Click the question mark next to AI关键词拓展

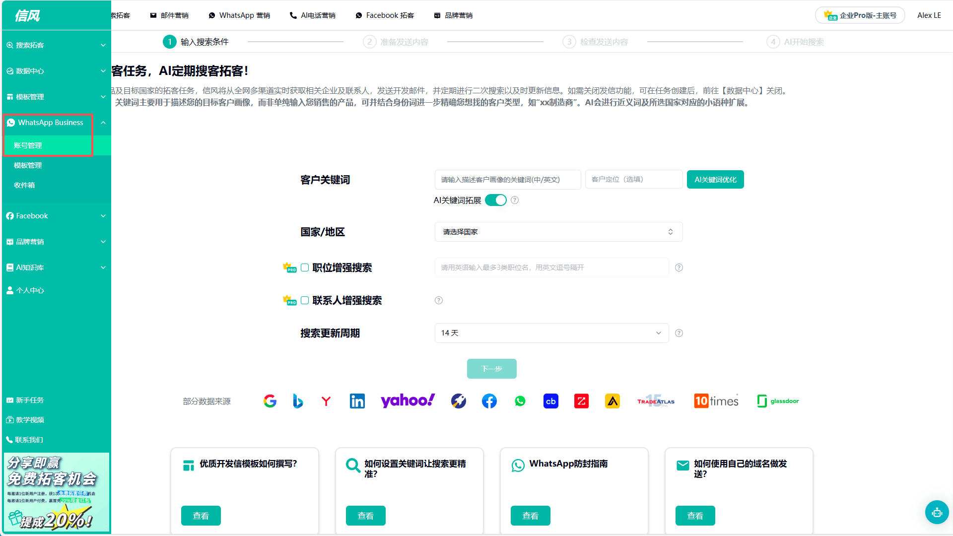pyautogui.click(x=515, y=200)
